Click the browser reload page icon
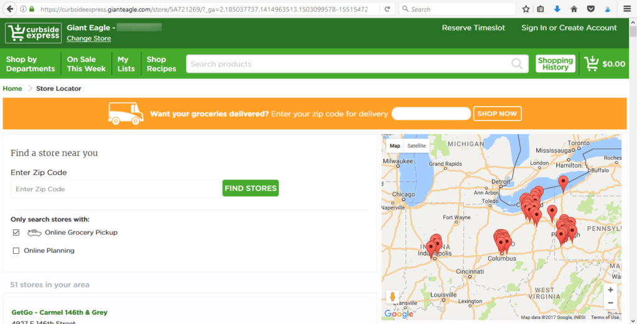 pyautogui.click(x=388, y=9)
